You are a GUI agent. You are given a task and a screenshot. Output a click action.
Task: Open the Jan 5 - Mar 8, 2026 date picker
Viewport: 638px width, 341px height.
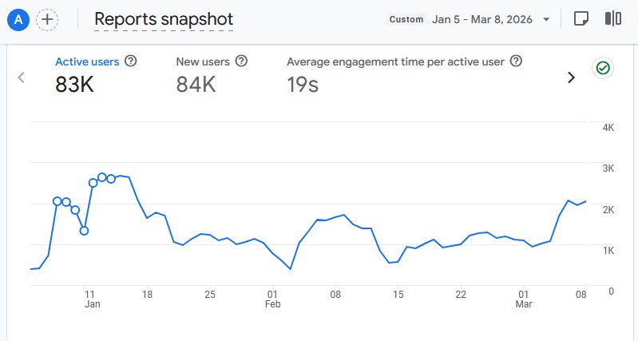[x=490, y=19]
